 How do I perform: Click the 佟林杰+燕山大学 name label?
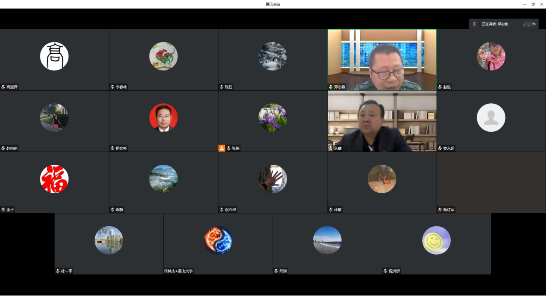pos(178,271)
